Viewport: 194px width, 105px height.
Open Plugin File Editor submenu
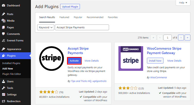tap(12, 74)
